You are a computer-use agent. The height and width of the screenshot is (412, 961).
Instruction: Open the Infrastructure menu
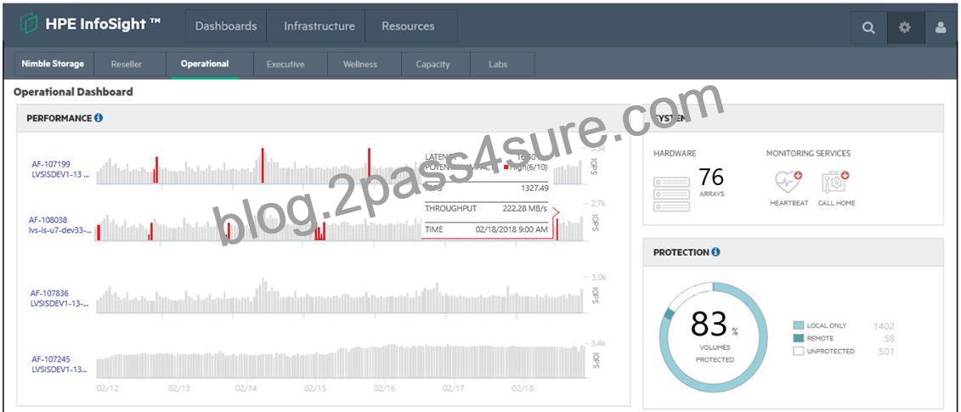(319, 26)
